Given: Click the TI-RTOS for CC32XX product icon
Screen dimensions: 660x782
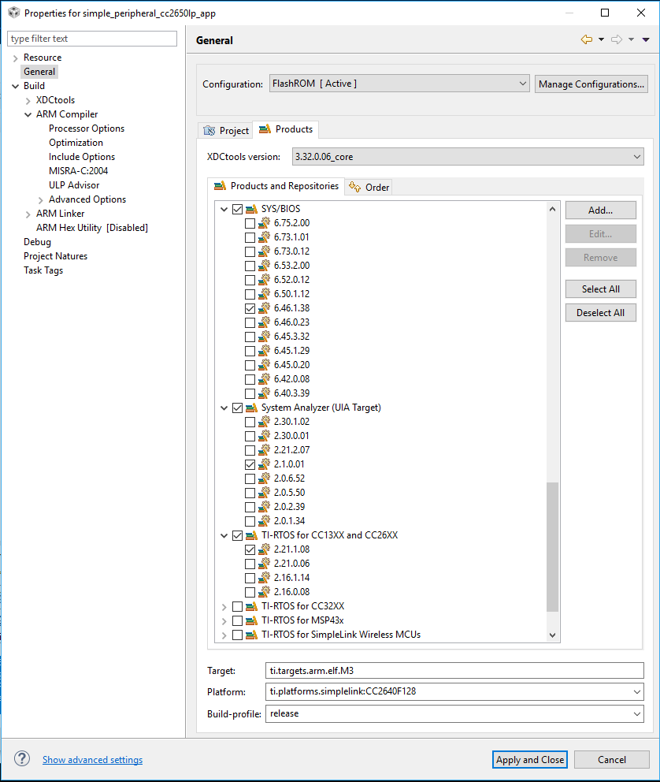Looking at the screenshot, I should (x=251, y=606).
